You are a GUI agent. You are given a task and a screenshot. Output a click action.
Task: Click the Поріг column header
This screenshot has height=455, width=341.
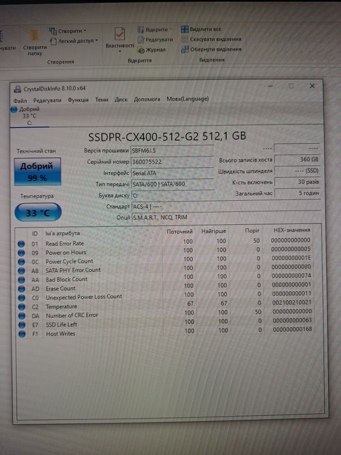pyautogui.click(x=252, y=230)
